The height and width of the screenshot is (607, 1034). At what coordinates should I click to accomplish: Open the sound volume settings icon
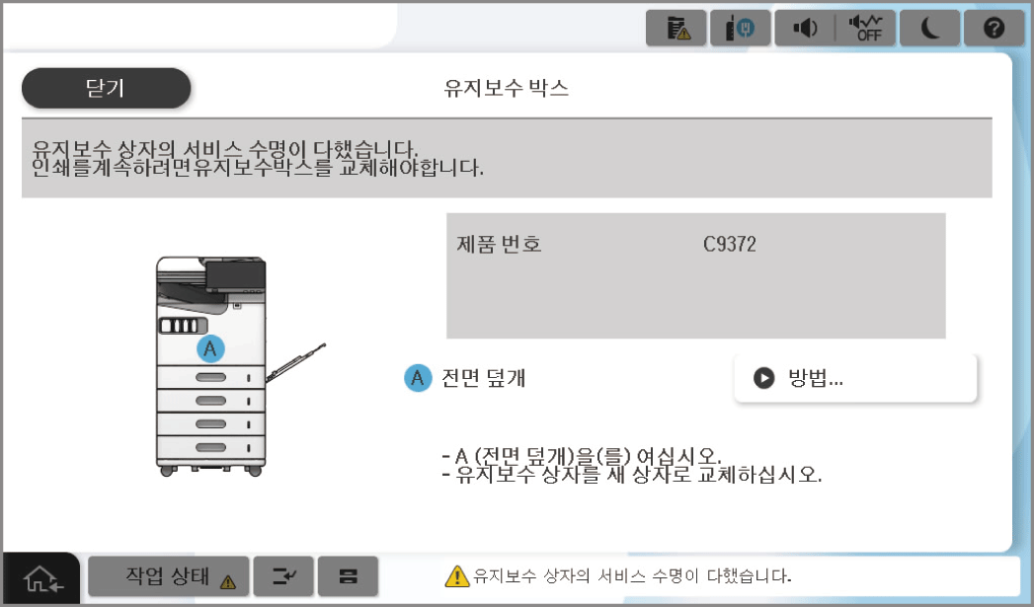coord(805,29)
